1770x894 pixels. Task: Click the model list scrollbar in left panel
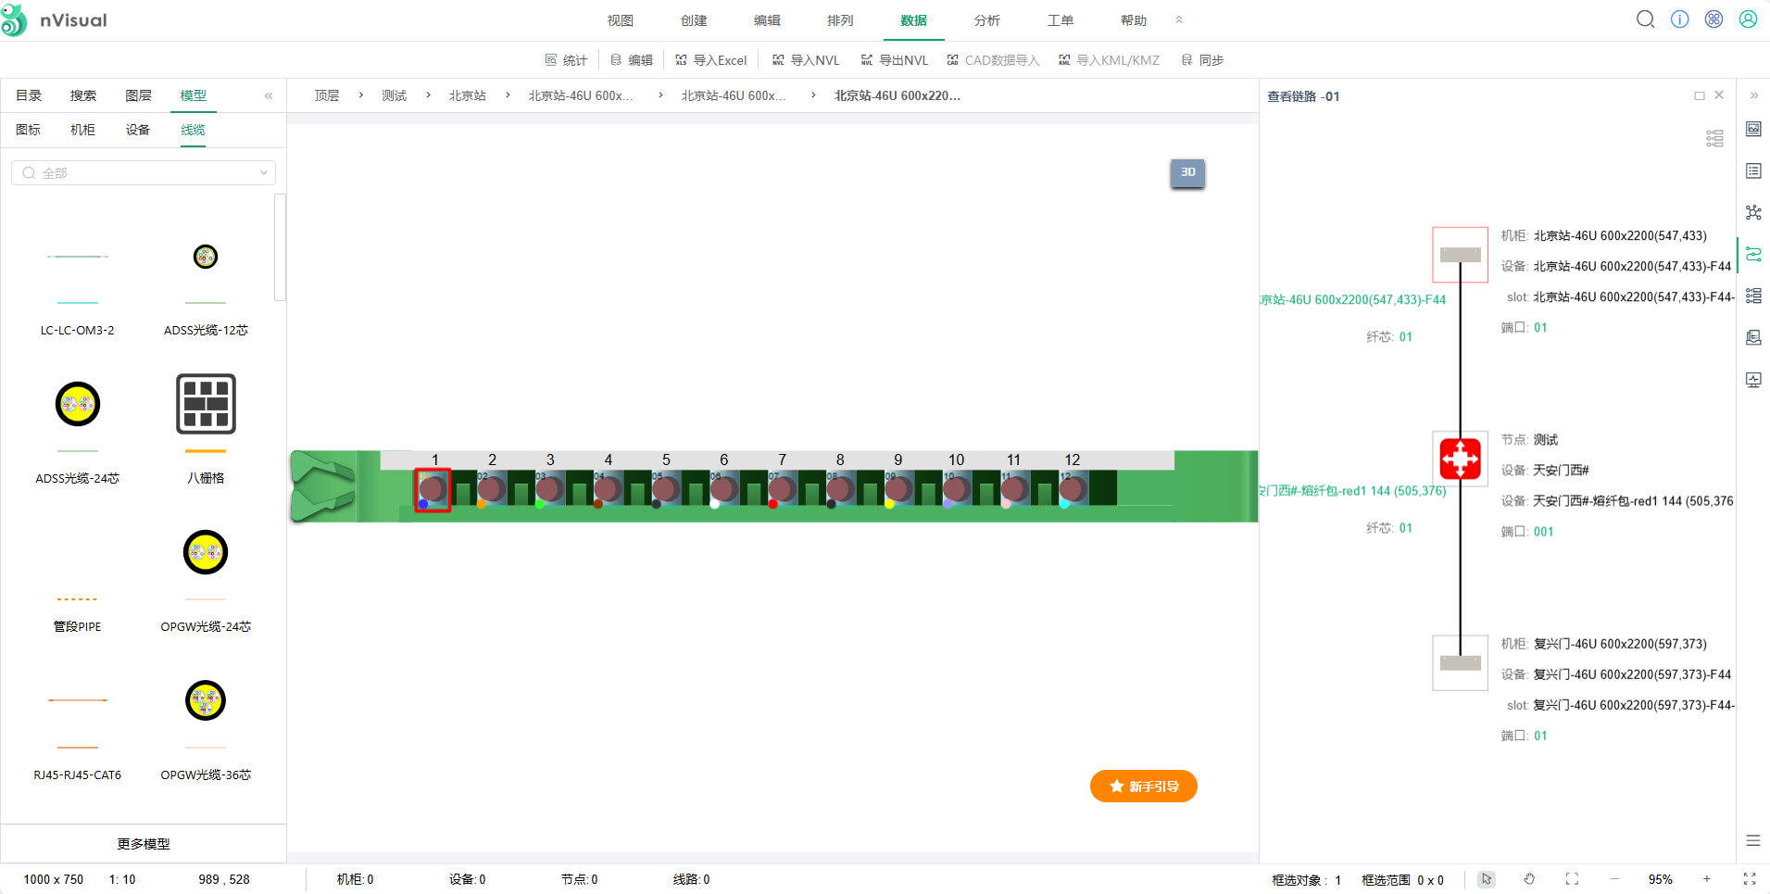(280, 247)
